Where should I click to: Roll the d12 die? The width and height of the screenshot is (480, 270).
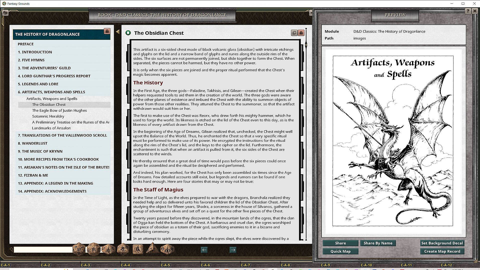[x=93, y=249]
